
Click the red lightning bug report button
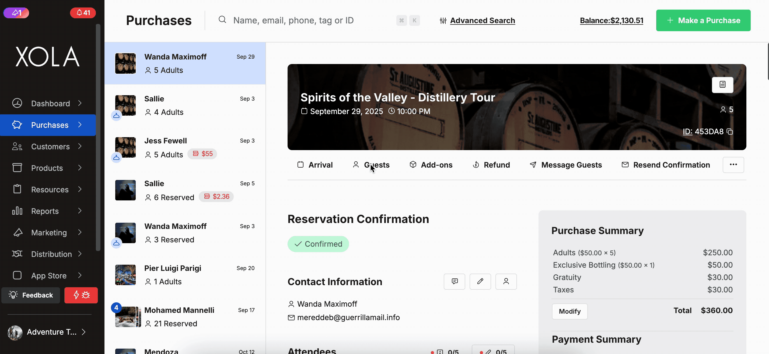(81, 295)
